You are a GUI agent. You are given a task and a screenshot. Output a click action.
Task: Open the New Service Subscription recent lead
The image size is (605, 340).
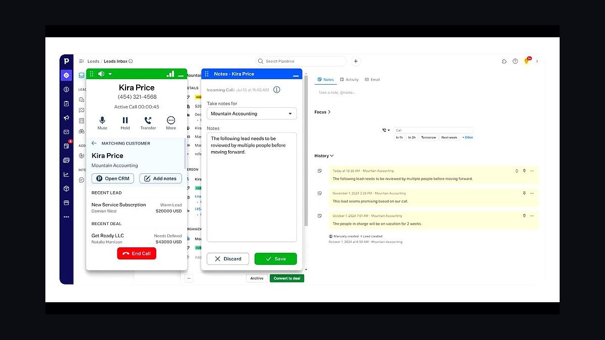click(137, 208)
